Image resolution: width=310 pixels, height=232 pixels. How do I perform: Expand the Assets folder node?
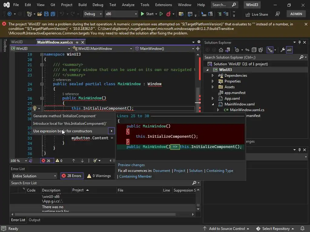pos(213,87)
